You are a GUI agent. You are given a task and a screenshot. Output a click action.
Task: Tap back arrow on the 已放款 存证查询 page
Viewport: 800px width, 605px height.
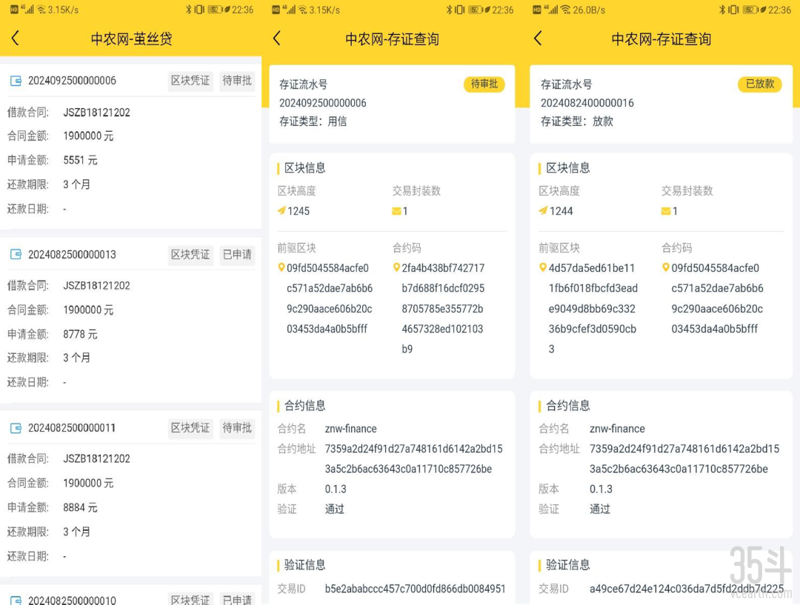538,39
